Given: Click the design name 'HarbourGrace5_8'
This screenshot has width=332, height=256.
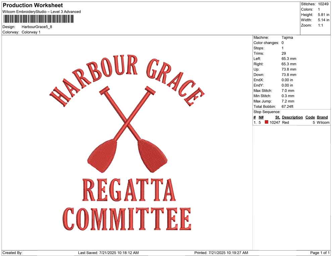Looking at the screenshot, I should tap(37, 27).
